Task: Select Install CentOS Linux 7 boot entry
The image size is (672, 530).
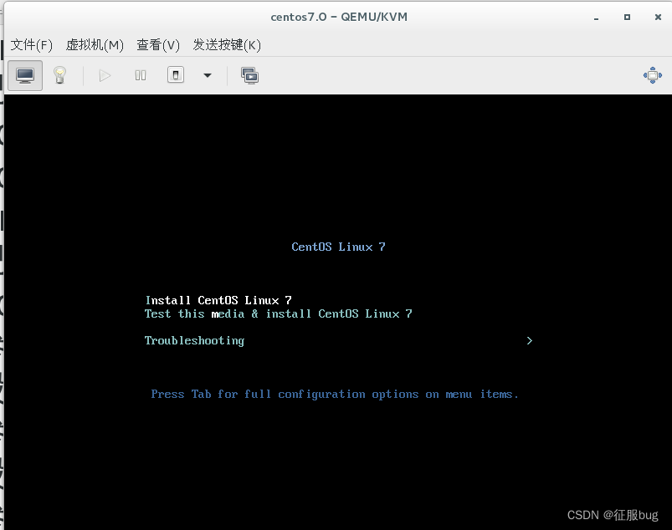Action: pos(218,300)
